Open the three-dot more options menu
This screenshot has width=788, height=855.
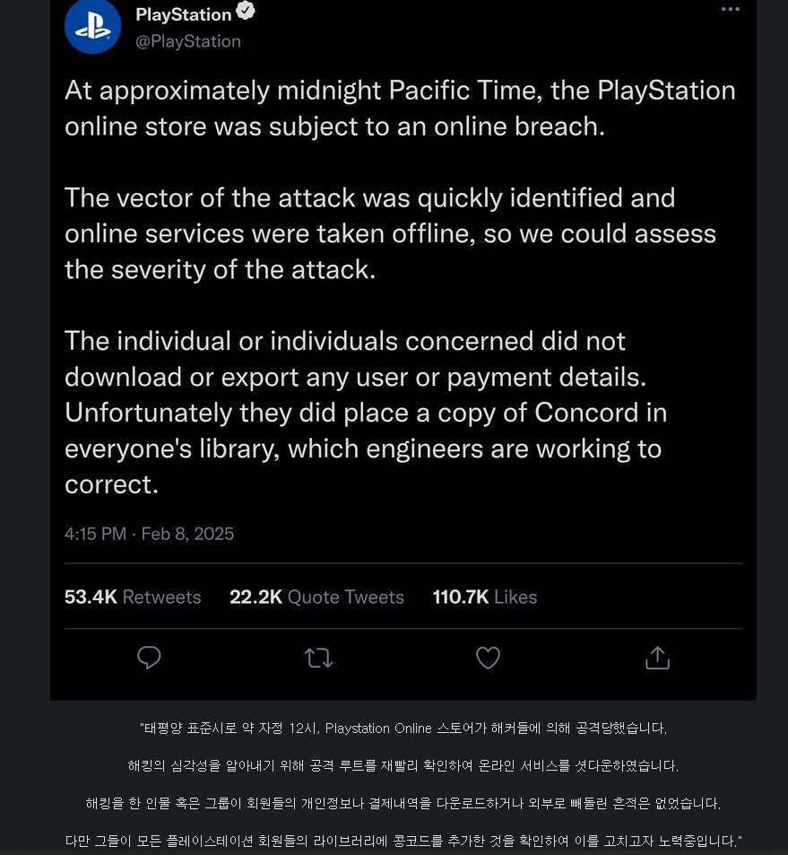pyautogui.click(x=731, y=9)
